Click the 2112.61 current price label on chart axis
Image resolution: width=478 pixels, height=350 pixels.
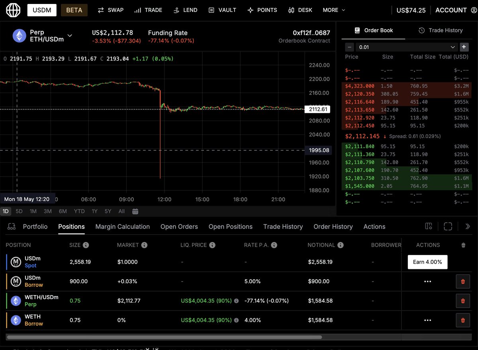click(x=317, y=109)
